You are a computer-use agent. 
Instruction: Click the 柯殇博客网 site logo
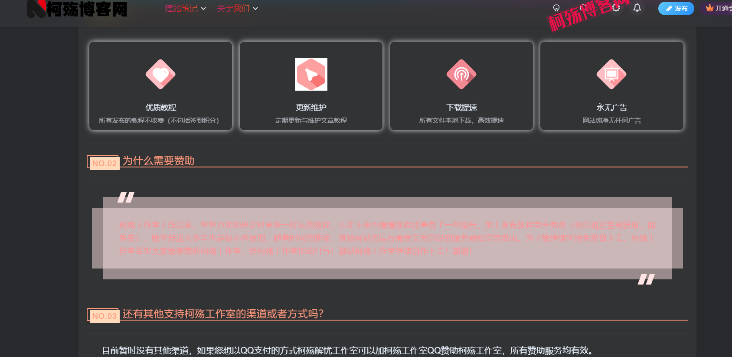[x=77, y=9]
